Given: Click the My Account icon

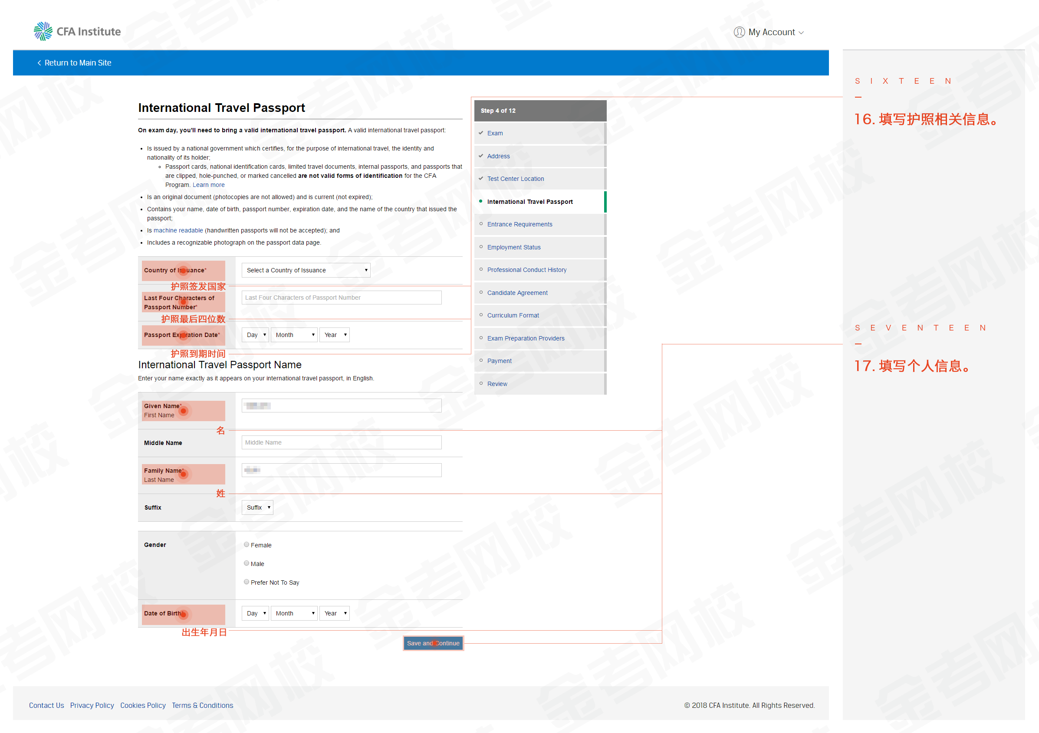Looking at the screenshot, I should coord(739,32).
